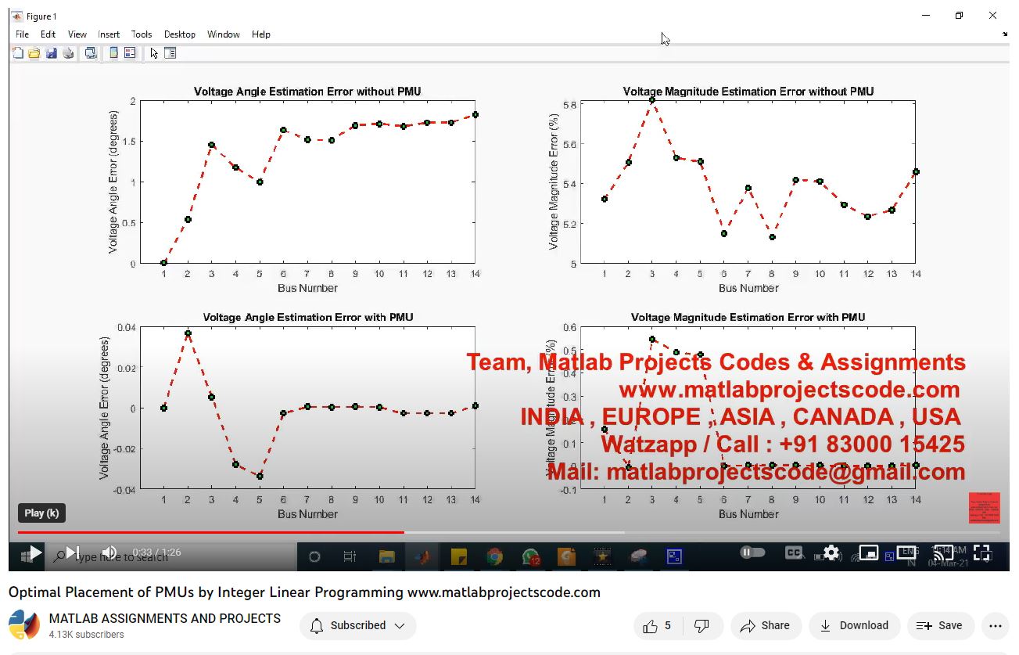Viewport: 1019px width, 655px height.
Task: Click the 0:33 / 1:26 time display
Action: click(x=156, y=552)
